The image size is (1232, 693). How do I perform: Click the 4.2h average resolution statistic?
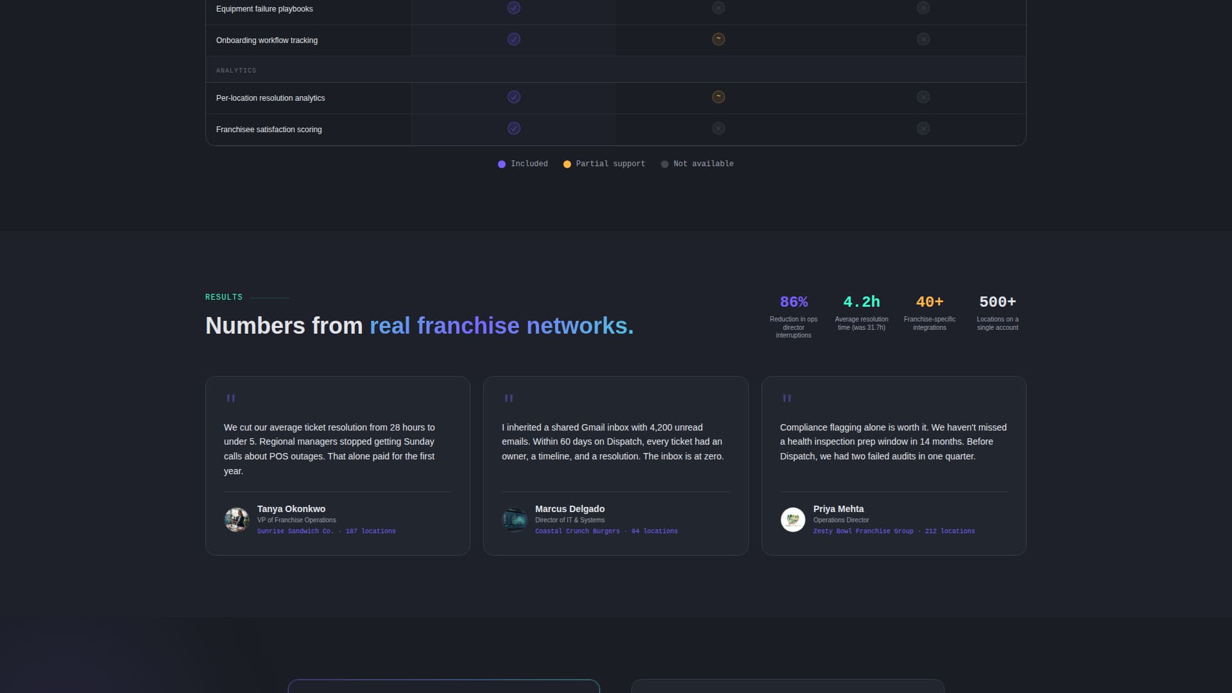point(862,302)
